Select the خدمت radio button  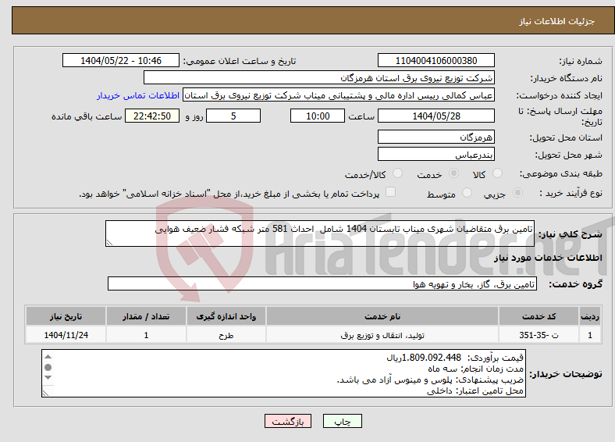tap(453, 173)
